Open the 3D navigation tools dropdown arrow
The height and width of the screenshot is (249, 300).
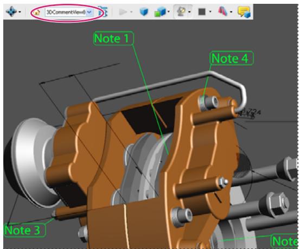tap(20, 12)
